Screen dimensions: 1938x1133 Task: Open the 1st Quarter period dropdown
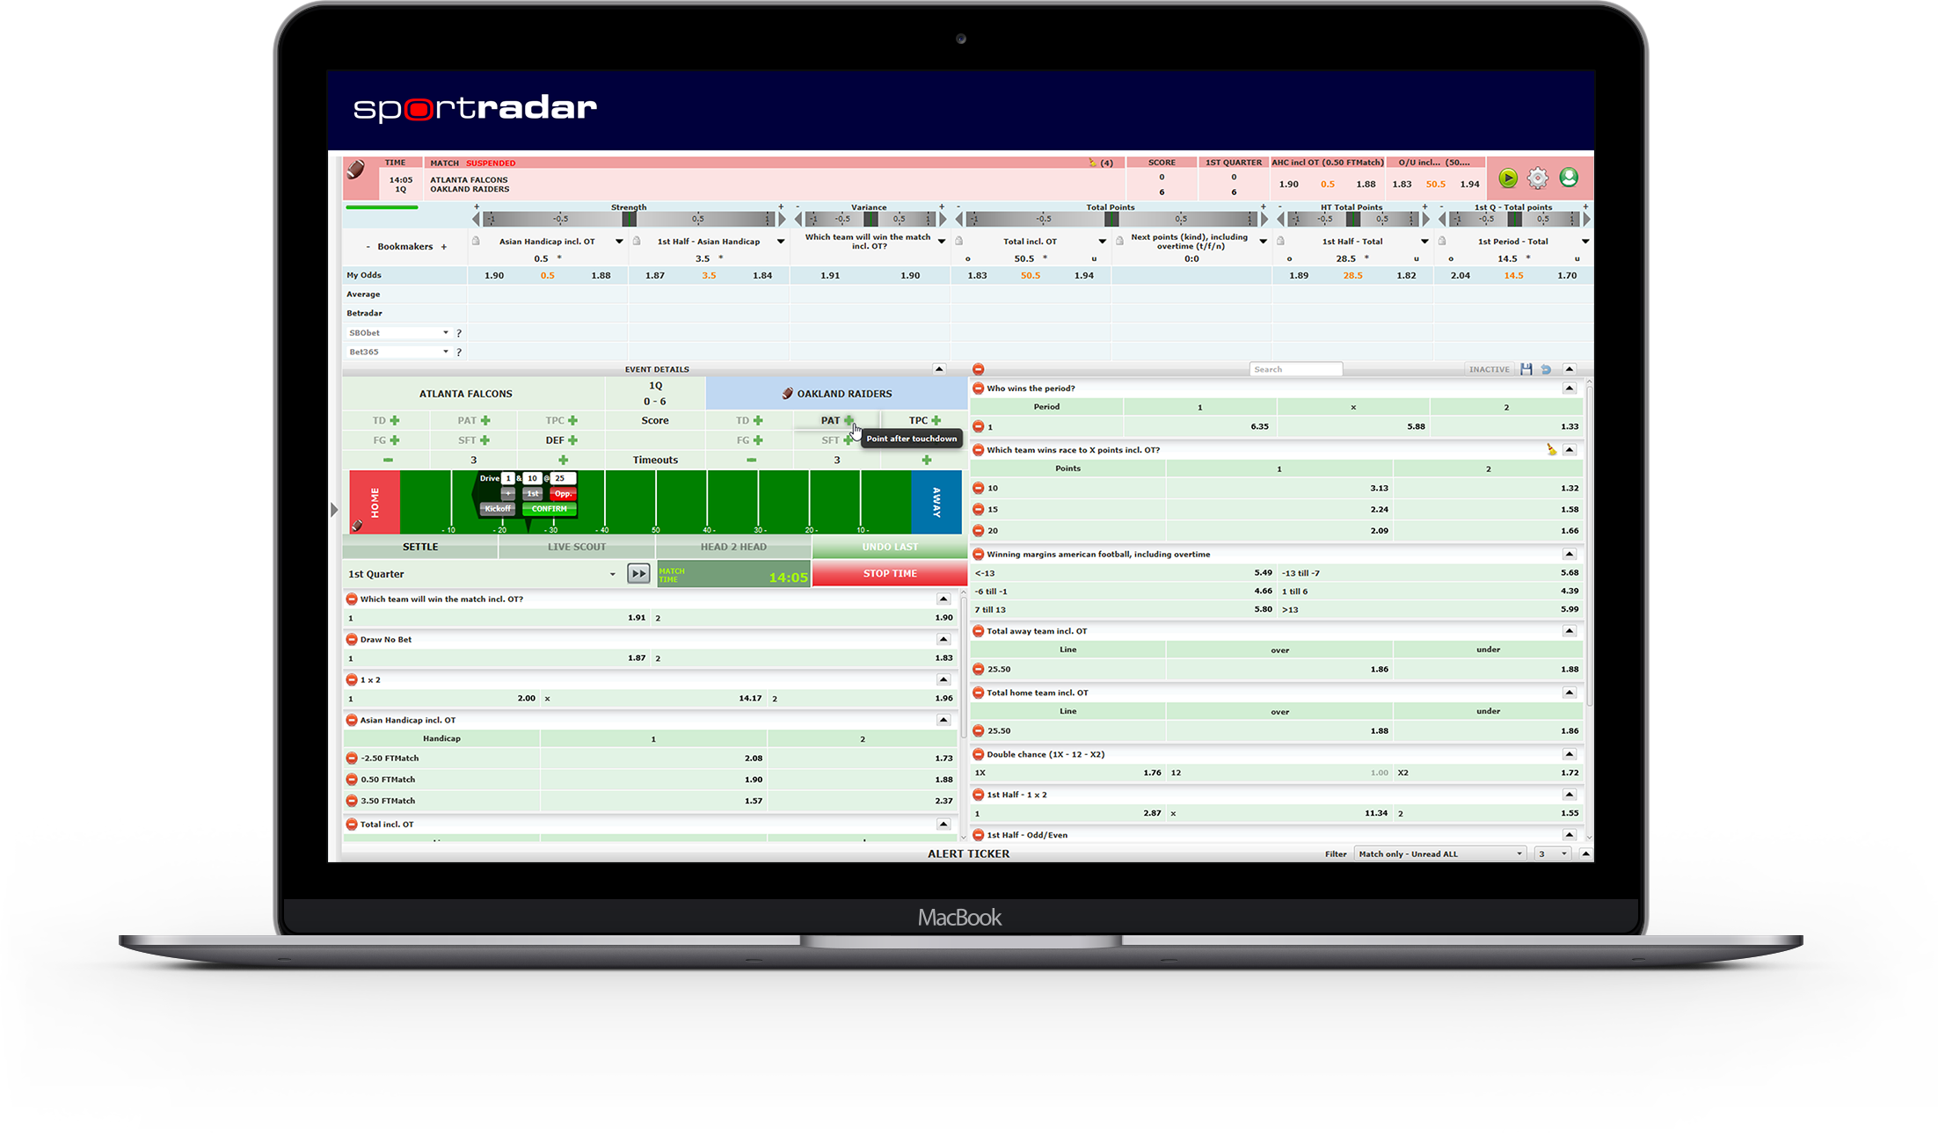[612, 574]
